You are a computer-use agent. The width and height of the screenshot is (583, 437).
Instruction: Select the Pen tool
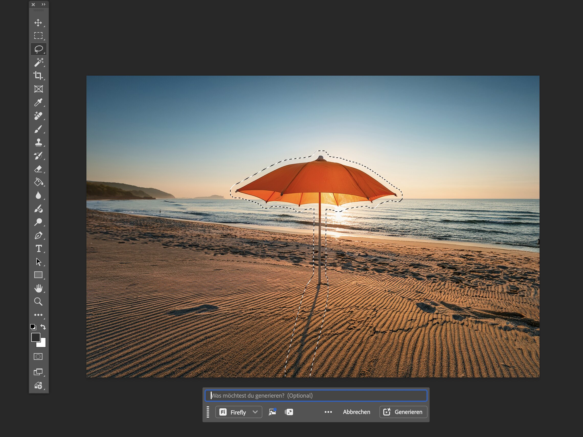[38, 235]
